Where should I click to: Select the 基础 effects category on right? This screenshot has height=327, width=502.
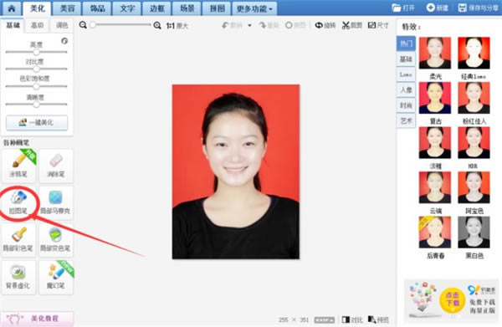pyautogui.click(x=406, y=59)
